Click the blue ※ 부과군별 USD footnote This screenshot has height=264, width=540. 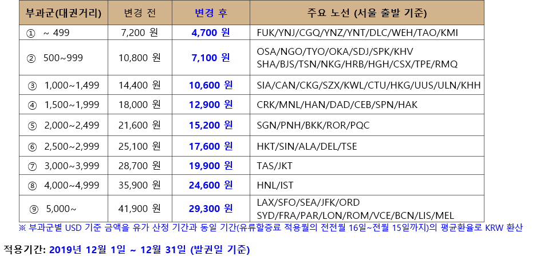click(x=271, y=227)
